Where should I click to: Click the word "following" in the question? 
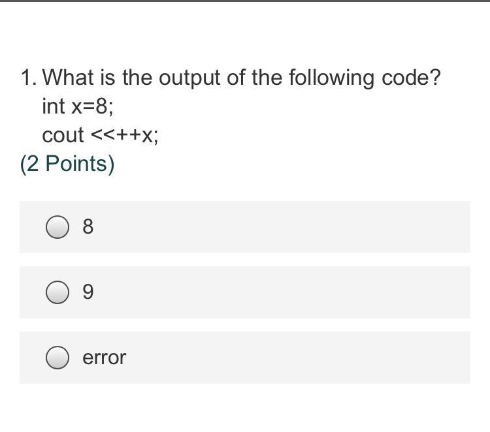point(331,78)
